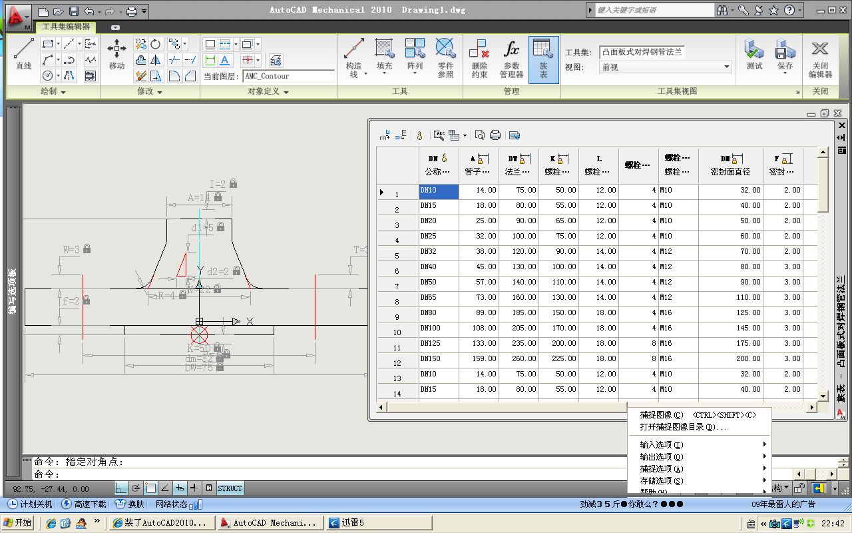Viewport: 852px width, 533px height.
Task: Click the 删除约束 delete constraint button
Action: (479, 58)
